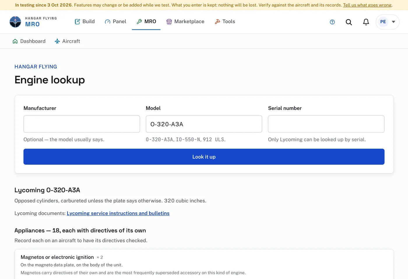Click the Look it up button
Image resolution: width=408 pixels, height=279 pixels.
click(204, 157)
